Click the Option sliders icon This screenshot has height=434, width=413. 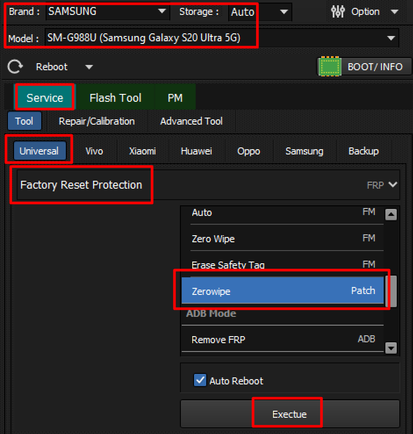(338, 11)
